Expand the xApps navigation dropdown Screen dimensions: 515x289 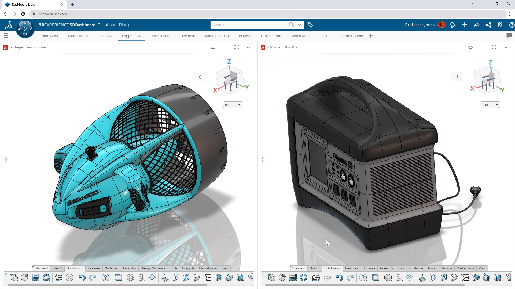coord(139,36)
